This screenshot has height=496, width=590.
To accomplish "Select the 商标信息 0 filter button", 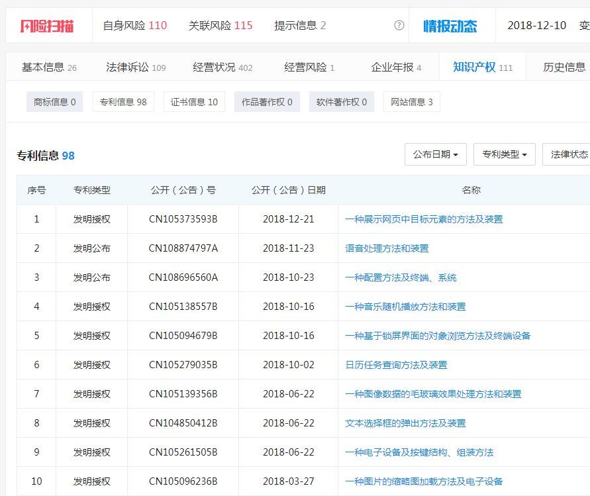I will point(54,102).
